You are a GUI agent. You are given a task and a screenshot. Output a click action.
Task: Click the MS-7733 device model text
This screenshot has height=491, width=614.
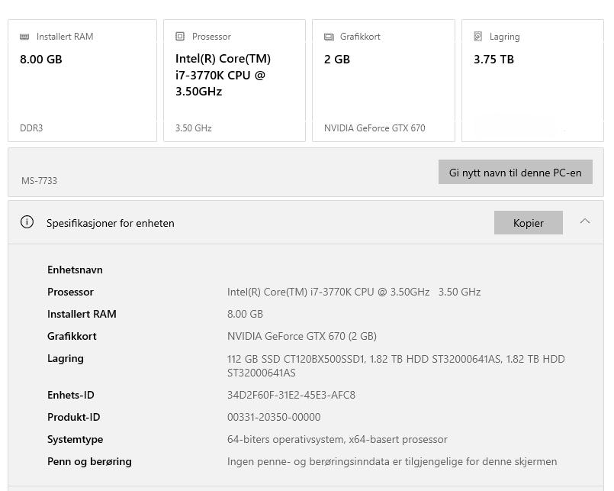(x=39, y=181)
